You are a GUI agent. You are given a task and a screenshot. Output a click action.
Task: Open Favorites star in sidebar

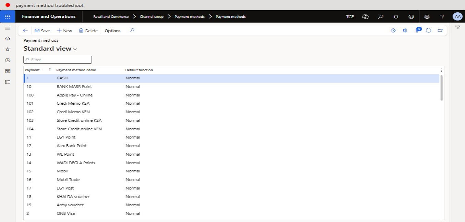(8, 49)
